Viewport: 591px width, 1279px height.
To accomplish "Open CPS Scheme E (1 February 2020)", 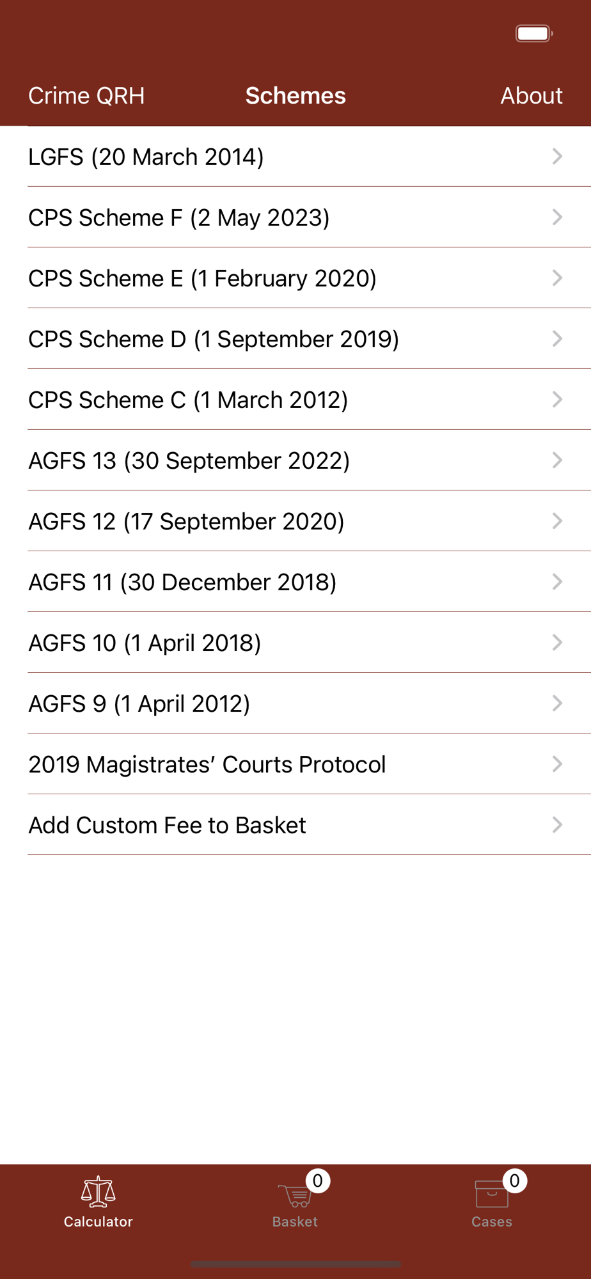I will coord(202,278).
